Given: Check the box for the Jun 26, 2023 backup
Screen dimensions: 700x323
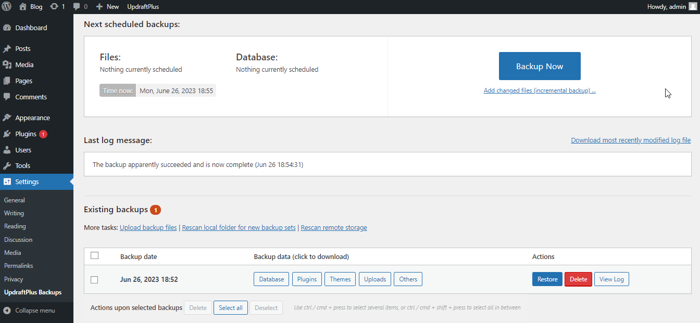Looking at the screenshot, I should tap(94, 279).
